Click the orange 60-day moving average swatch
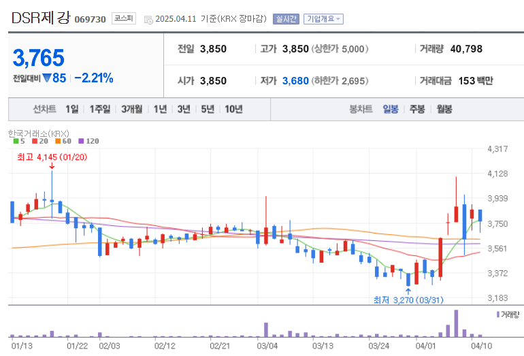This screenshot has height=356, width=524. point(58,141)
